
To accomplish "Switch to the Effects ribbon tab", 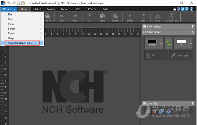I will click(x=92, y=9).
